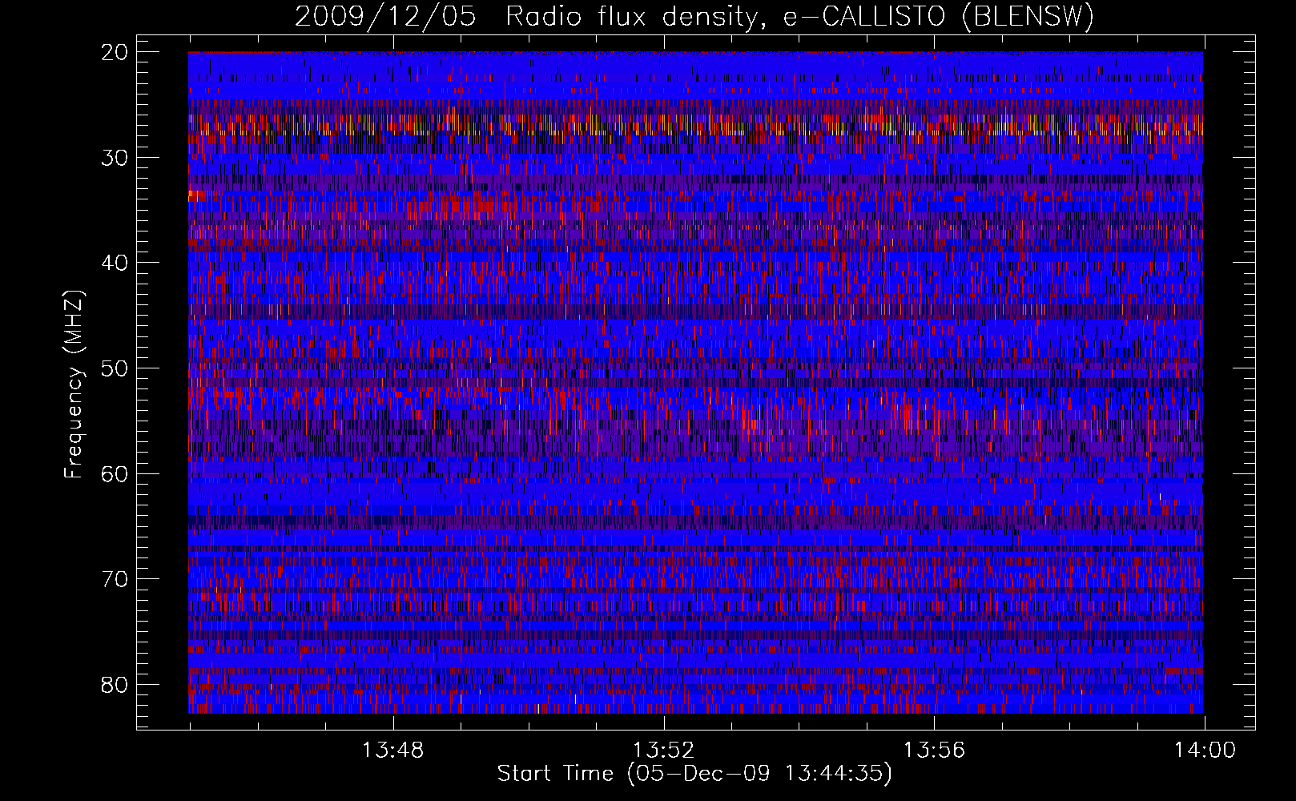This screenshot has width=1296, height=801.
Task: Click the 13:48 time tick label
Action: pos(392,751)
